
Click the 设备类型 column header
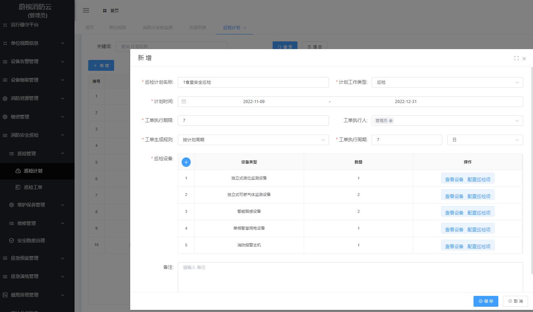pos(249,162)
